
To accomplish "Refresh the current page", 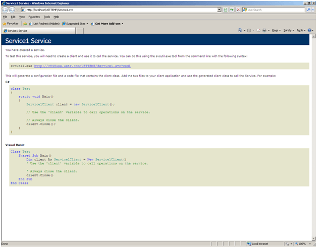I will point(232,10).
